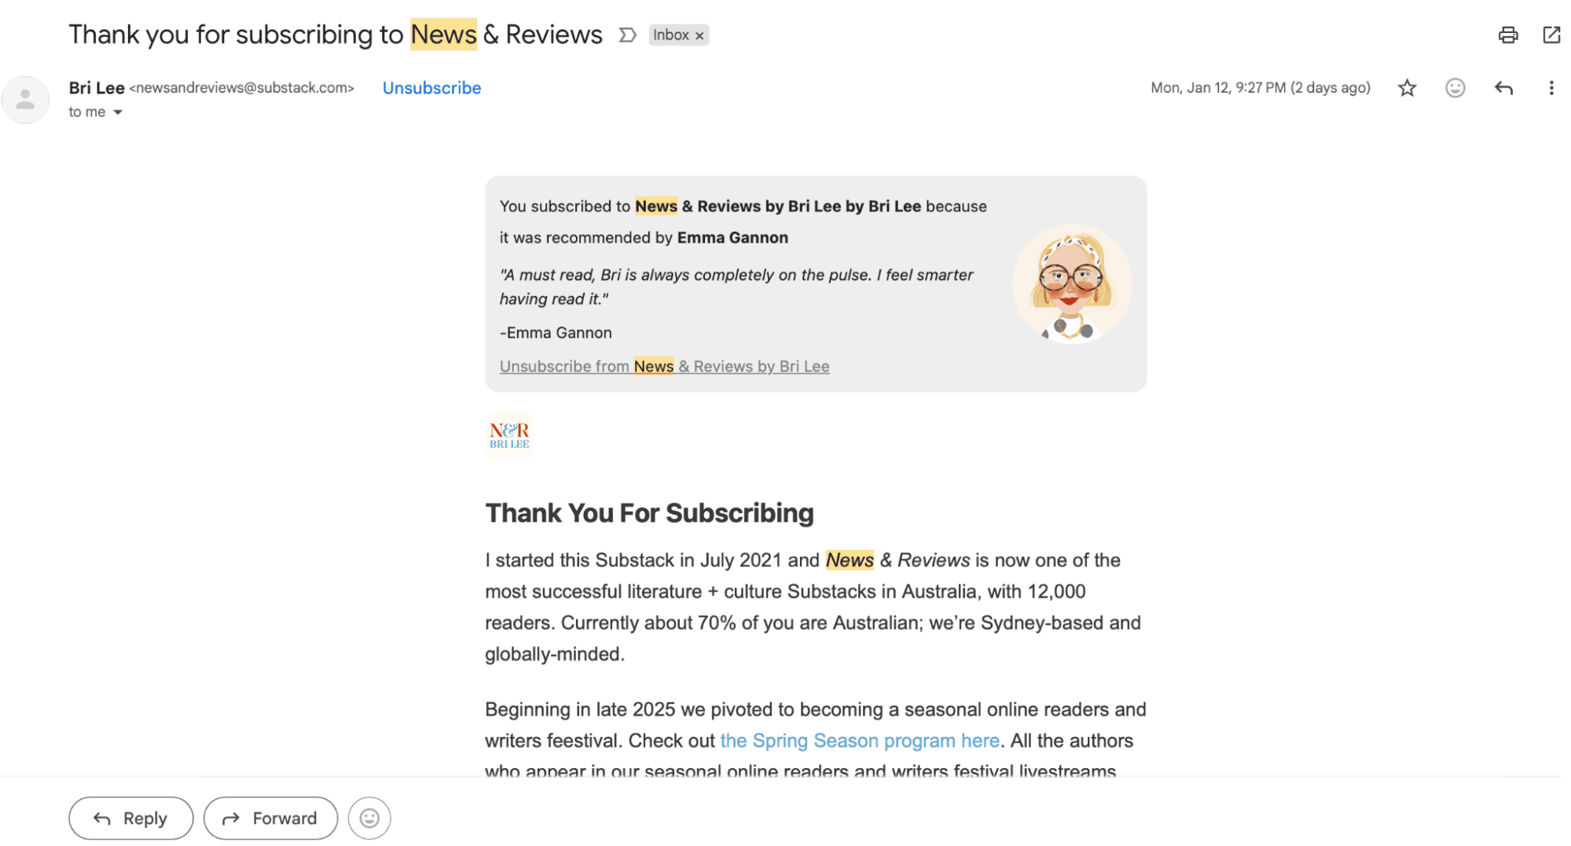This screenshot has height=846, width=1571.
Task: Click the Forward button
Action: pos(270,818)
